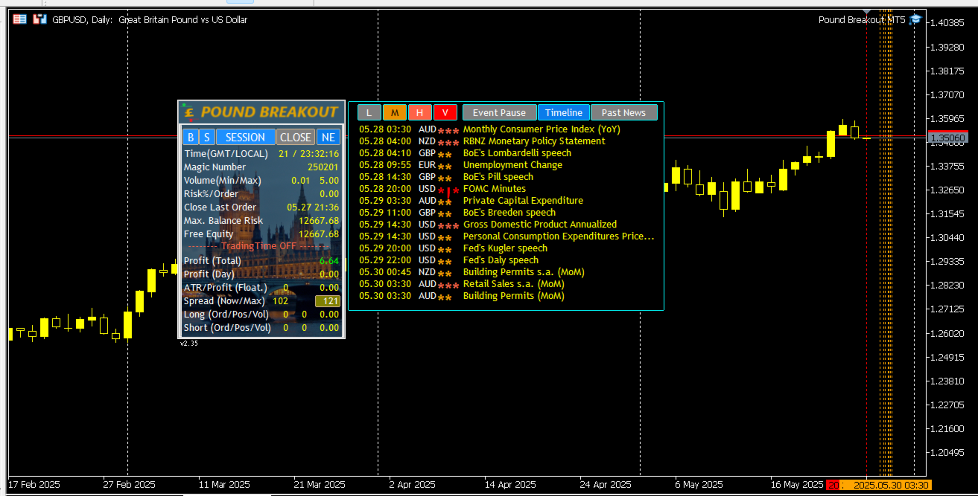
Task: Select the Personal Consumption Expenditures Price event
Action: point(559,236)
